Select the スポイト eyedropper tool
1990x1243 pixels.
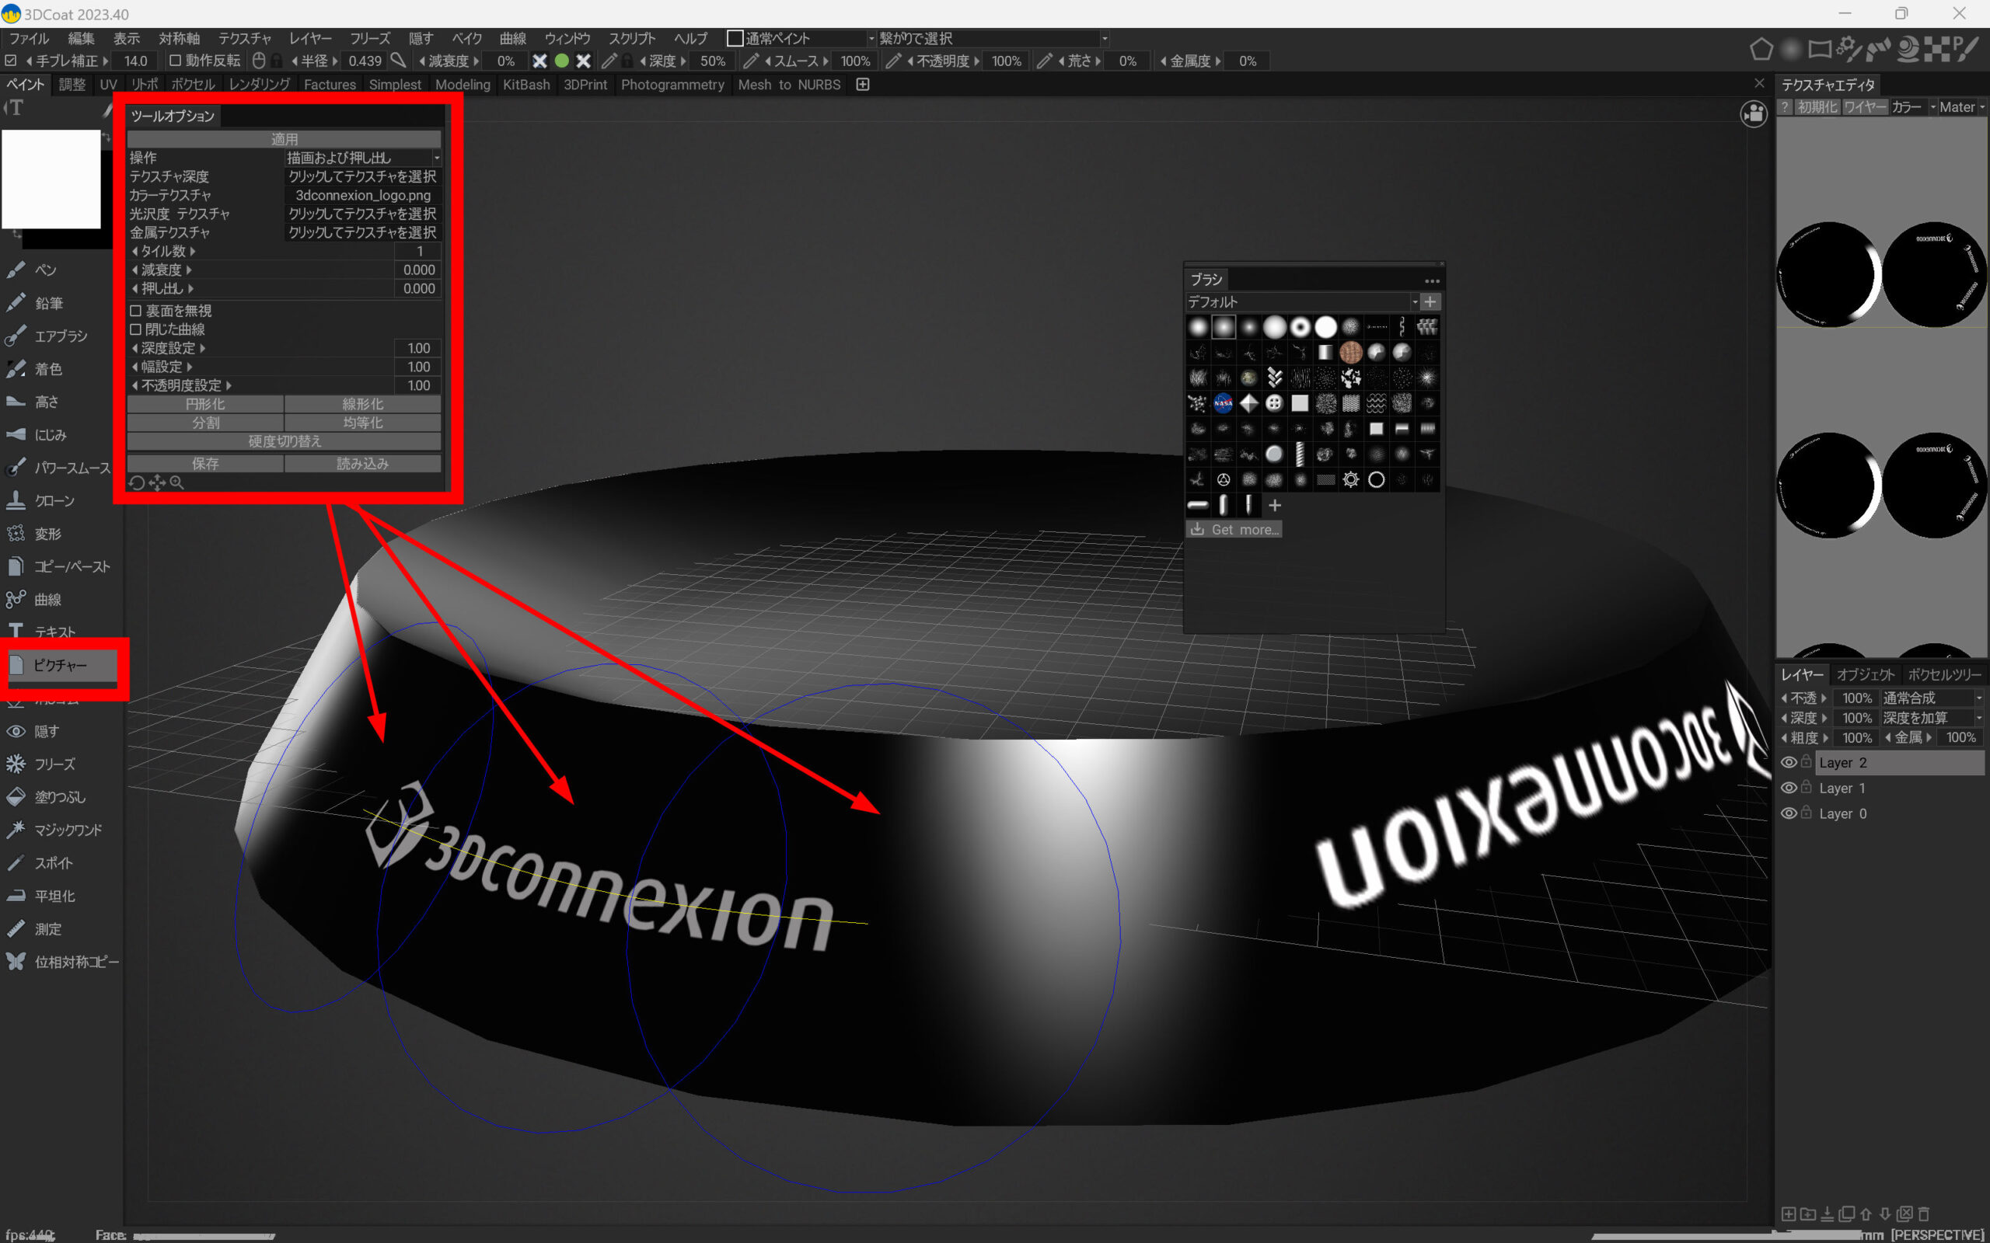(x=53, y=862)
